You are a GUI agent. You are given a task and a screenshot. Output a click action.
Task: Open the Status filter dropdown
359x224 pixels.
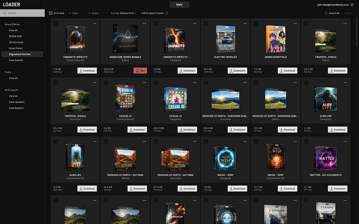93,13
